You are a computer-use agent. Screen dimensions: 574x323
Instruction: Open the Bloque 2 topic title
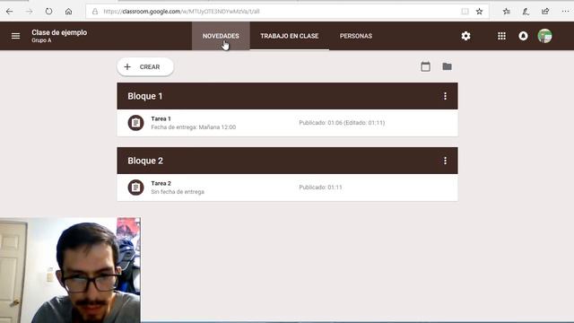145,161
